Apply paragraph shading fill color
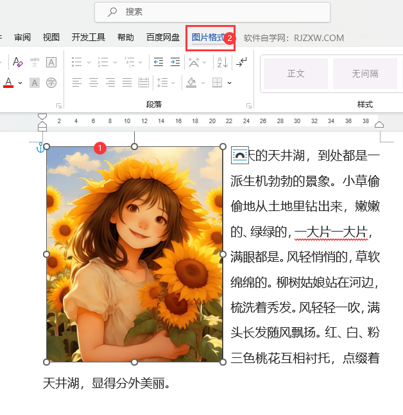 [191, 83]
